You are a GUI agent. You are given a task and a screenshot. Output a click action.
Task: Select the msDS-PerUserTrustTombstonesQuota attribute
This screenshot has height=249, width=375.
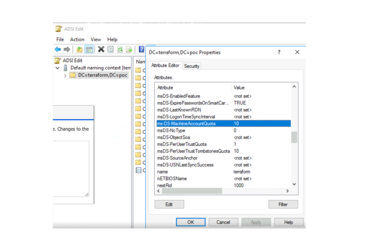coord(224,151)
